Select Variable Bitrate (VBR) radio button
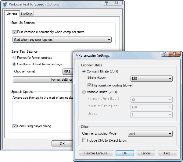This screenshot has height=162, width=183. (x=84, y=92)
